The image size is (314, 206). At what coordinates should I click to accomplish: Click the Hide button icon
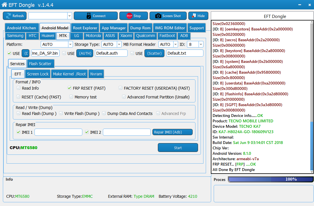(x=194, y=16)
